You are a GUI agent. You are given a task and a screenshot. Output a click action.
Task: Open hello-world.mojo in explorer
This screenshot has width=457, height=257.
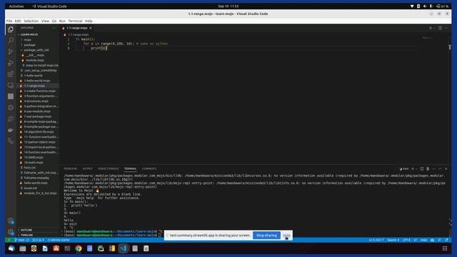(36, 183)
